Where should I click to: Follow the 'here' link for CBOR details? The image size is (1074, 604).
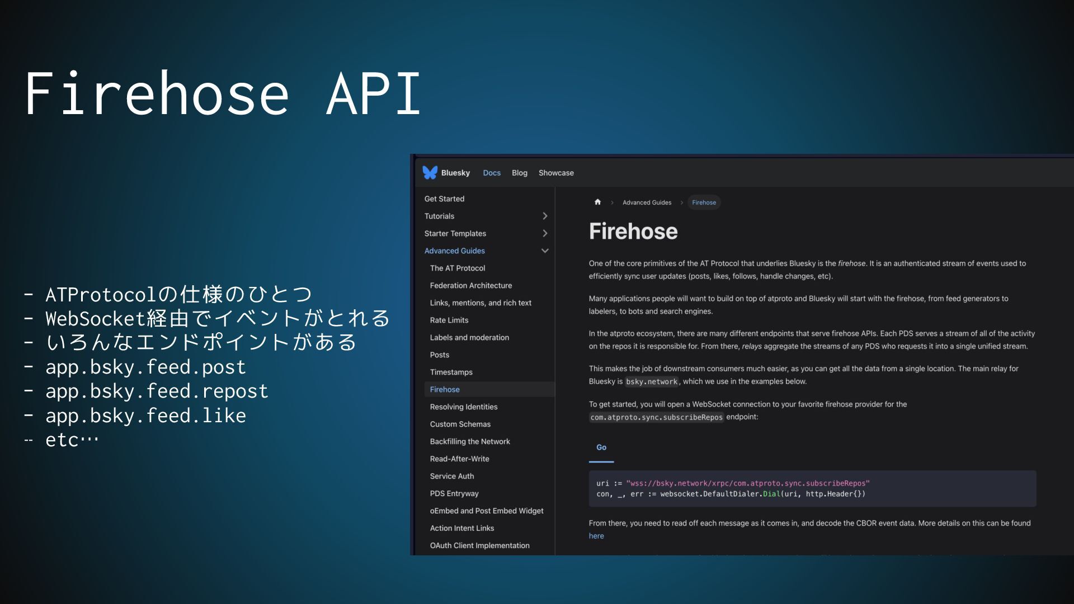tap(596, 536)
